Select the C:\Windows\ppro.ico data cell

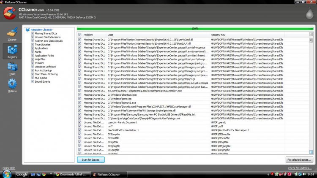(x=120, y=99)
